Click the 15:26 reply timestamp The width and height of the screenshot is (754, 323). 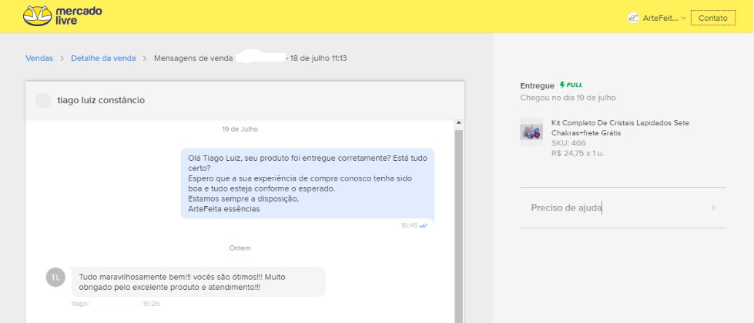[151, 304]
